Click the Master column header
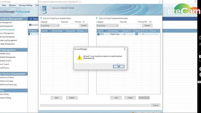 [138, 31]
